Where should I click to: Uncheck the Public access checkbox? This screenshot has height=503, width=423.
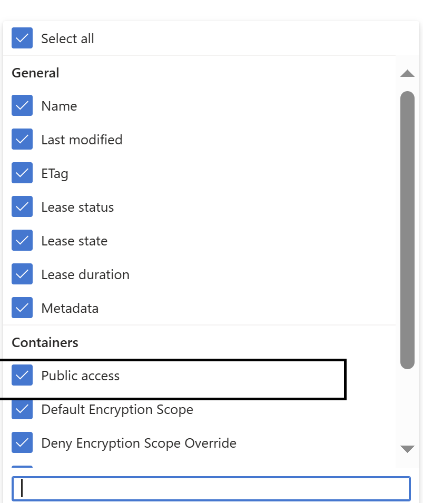pos(22,375)
